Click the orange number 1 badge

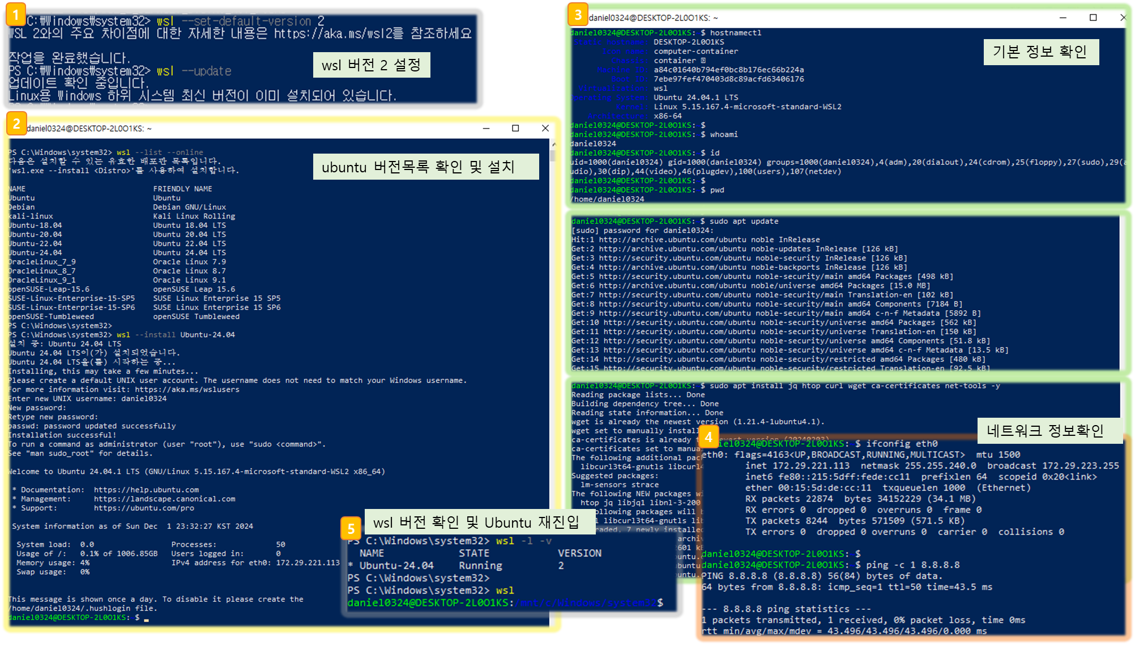(x=16, y=15)
